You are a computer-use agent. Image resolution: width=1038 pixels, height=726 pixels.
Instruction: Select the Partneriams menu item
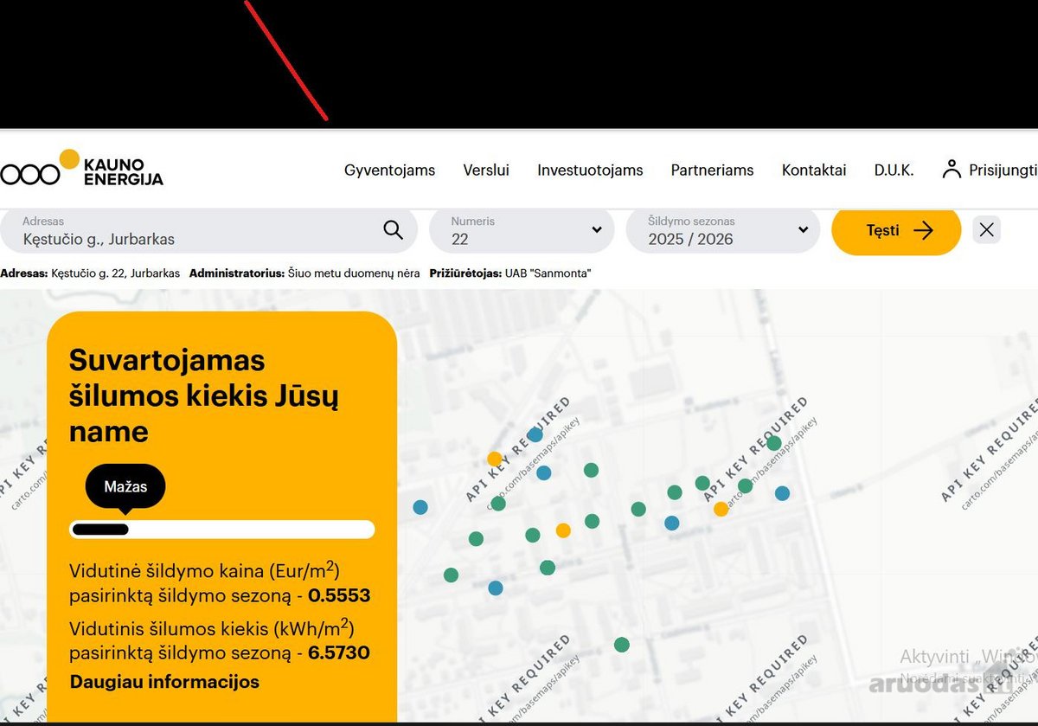pos(713,170)
